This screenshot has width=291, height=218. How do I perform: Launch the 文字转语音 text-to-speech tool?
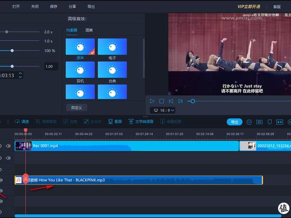click(141, 122)
